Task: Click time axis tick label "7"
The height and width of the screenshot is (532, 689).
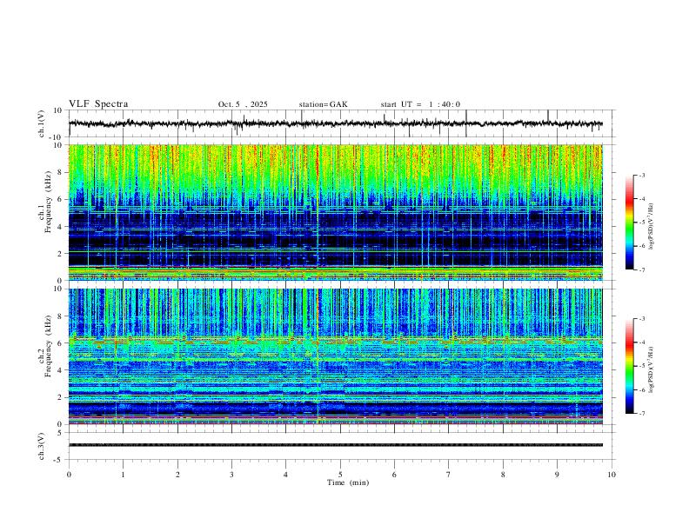Action: (x=449, y=475)
